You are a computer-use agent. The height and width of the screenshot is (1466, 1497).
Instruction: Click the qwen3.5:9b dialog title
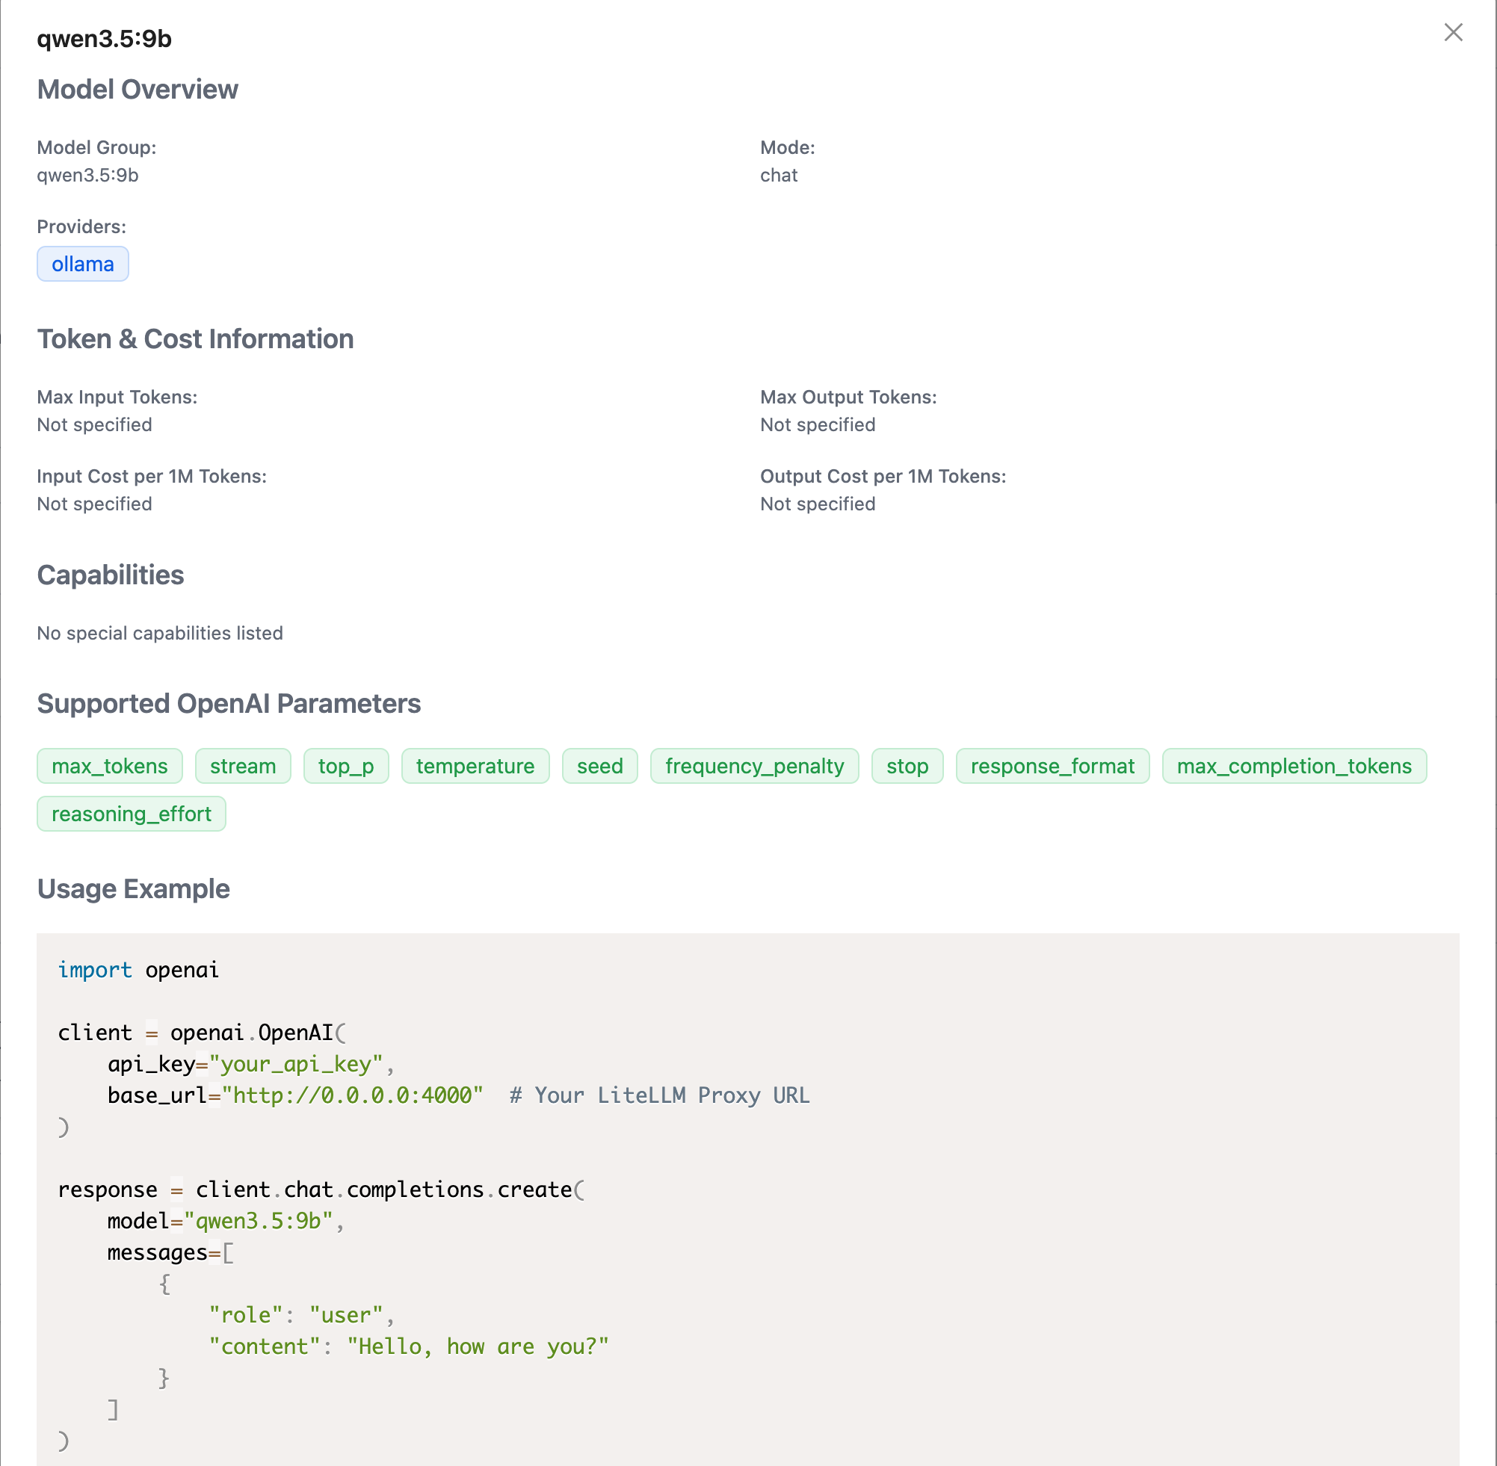pyautogui.click(x=104, y=39)
